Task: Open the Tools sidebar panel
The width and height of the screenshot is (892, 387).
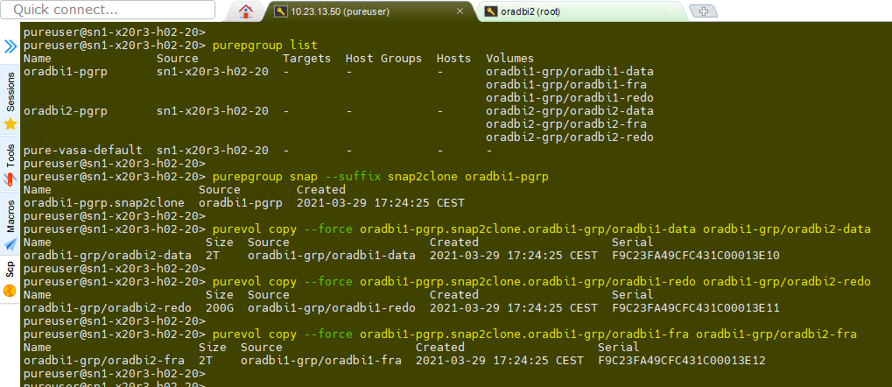Action: coord(11,164)
